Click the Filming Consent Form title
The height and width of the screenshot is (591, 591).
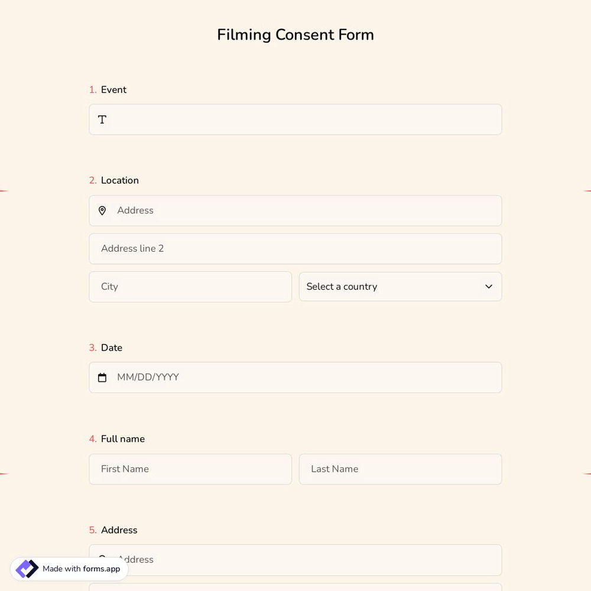coord(295,35)
